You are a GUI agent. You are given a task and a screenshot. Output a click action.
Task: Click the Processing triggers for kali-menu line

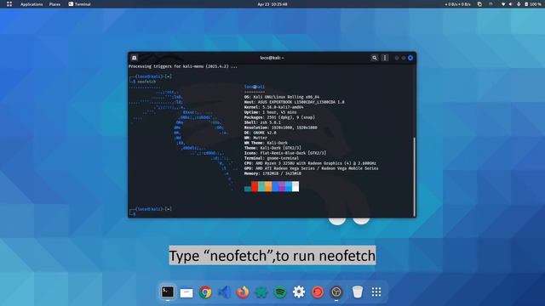click(183, 66)
